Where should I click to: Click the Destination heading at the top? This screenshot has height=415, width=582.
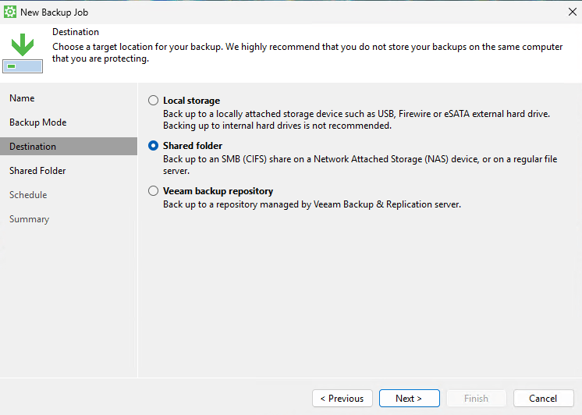coord(76,32)
